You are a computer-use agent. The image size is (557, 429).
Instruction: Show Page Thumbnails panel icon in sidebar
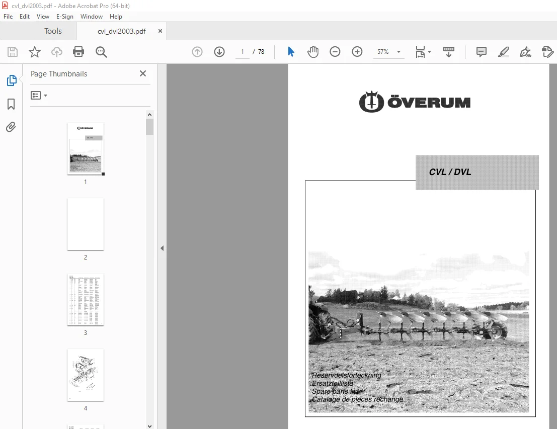[x=12, y=80]
